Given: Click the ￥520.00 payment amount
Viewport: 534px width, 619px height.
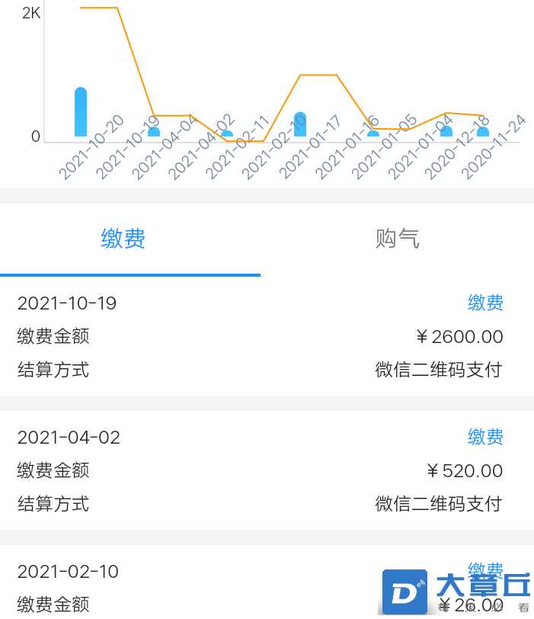Looking at the screenshot, I should pyautogui.click(x=465, y=471).
